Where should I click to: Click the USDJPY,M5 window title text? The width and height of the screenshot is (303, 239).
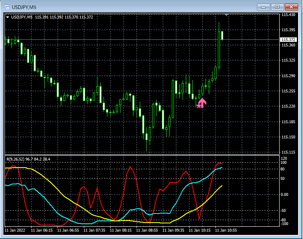[x=24, y=7]
